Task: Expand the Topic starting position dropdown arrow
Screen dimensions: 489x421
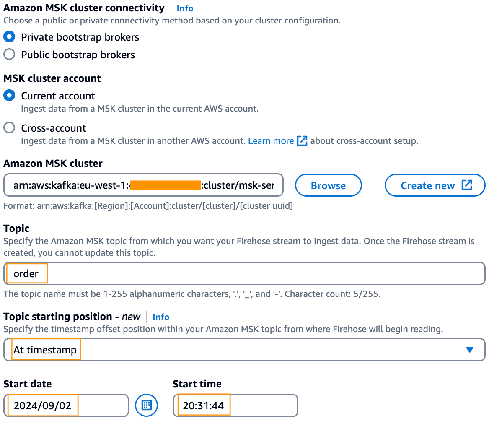Action: point(470,350)
